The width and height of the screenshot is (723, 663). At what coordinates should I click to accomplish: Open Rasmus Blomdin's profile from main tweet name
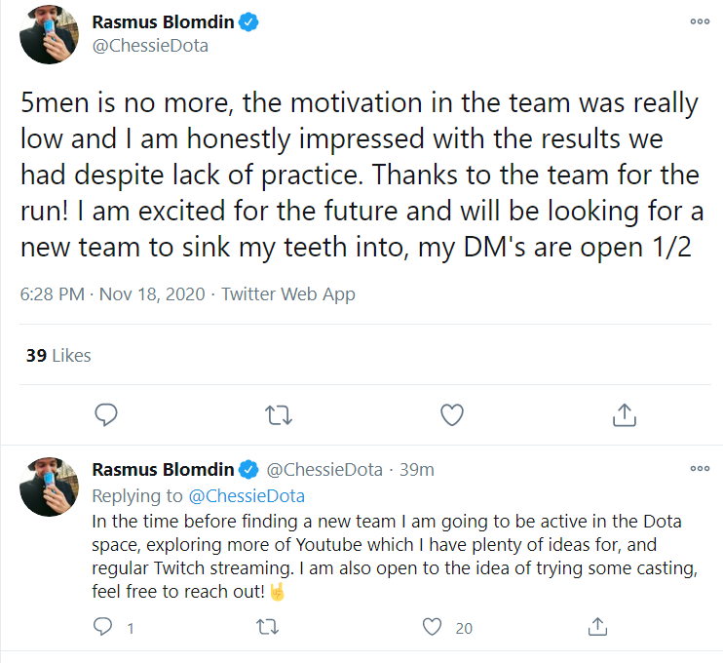click(x=165, y=21)
